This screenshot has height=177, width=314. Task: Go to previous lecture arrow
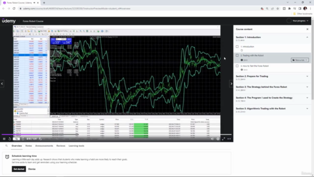[x=2, y=84]
